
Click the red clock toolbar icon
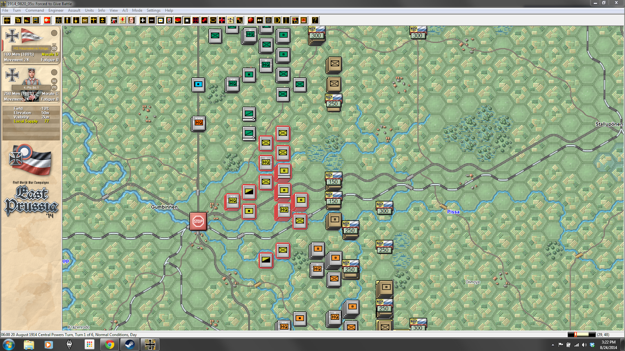(x=47, y=20)
